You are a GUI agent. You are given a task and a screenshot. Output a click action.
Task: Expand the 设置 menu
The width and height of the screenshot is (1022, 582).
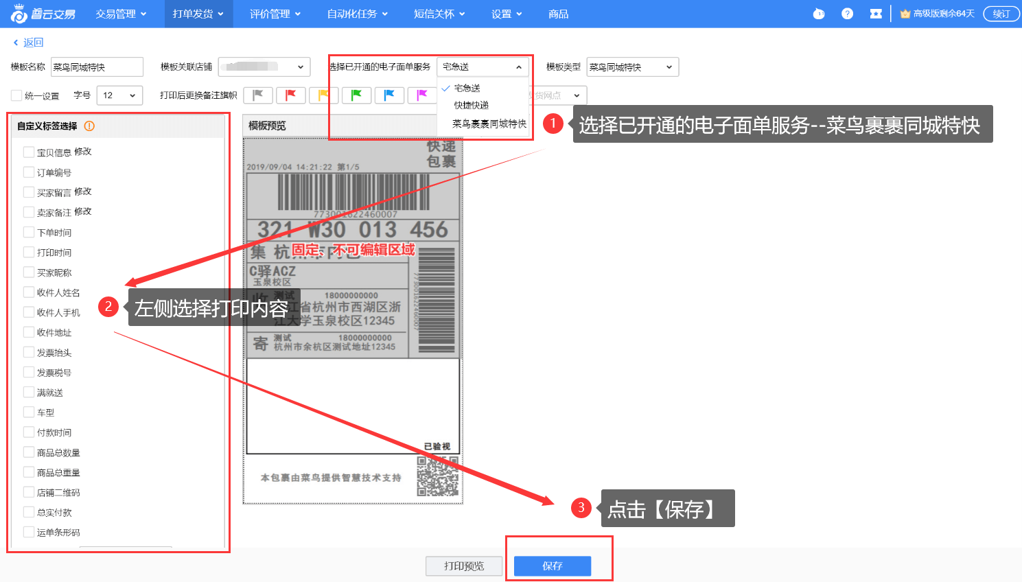coord(507,14)
